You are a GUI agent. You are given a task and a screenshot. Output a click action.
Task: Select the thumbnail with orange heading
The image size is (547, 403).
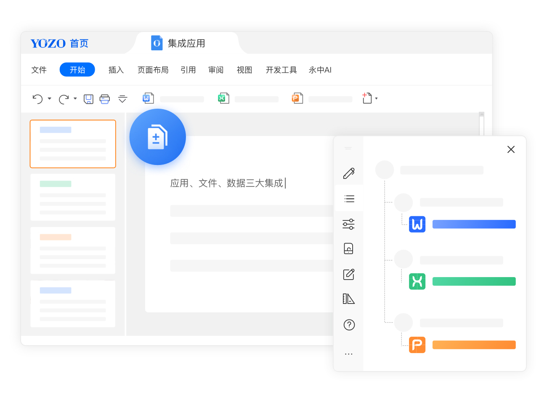[x=73, y=251]
